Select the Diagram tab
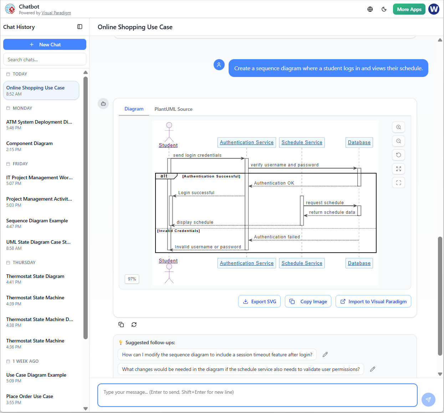 (x=134, y=109)
